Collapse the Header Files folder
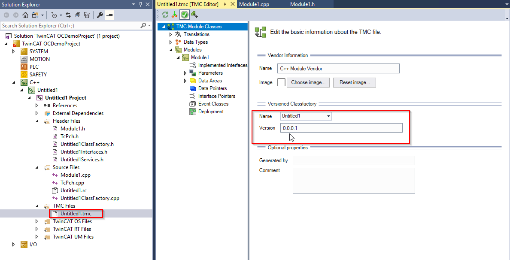The width and height of the screenshot is (510, 260). [x=37, y=121]
